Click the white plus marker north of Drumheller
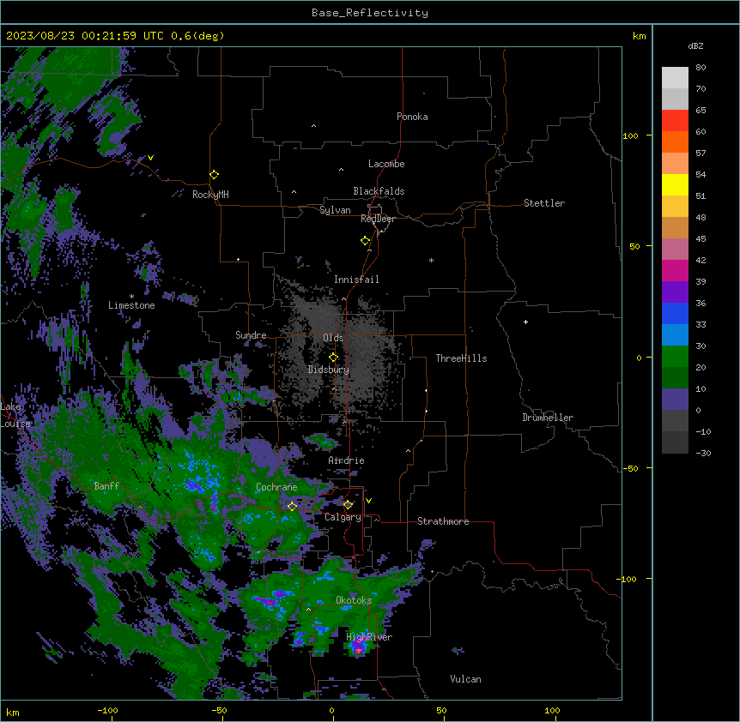The width and height of the screenshot is (740, 722). (x=525, y=322)
